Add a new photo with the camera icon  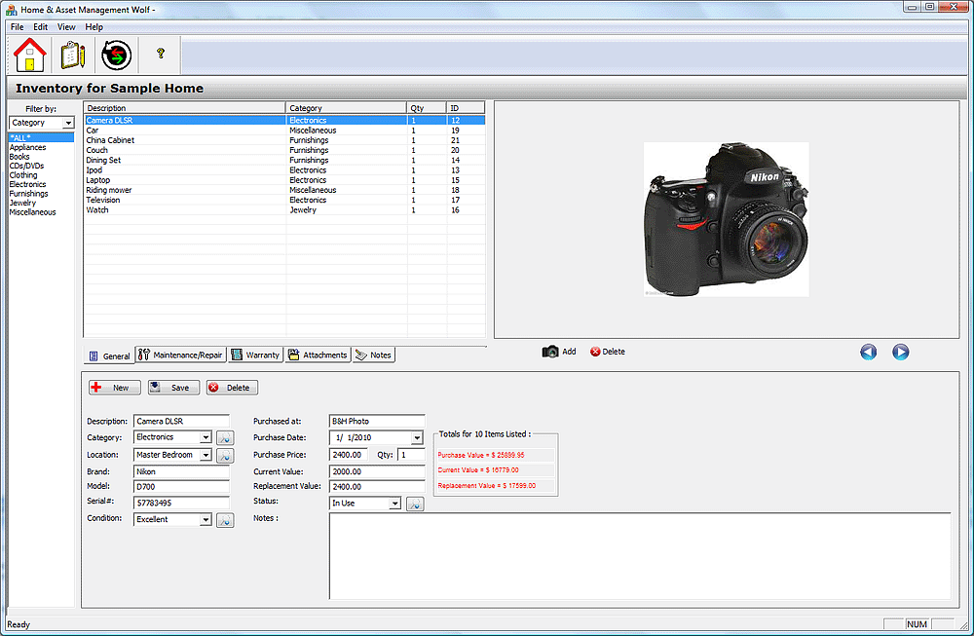[552, 352]
